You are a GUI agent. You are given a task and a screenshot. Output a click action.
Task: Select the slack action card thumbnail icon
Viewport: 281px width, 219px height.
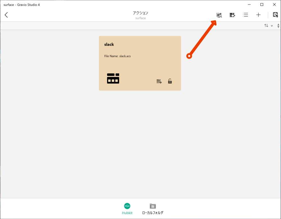pos(113,79)
